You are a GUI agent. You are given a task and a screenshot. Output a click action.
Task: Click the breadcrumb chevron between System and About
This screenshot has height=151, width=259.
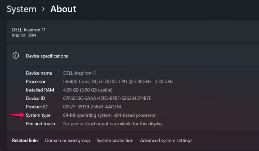(43, 9)
